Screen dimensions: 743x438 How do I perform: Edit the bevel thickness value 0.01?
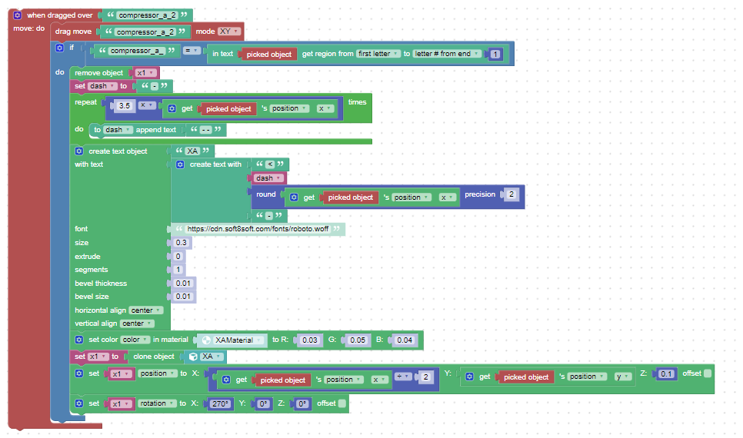coord(183,283)
